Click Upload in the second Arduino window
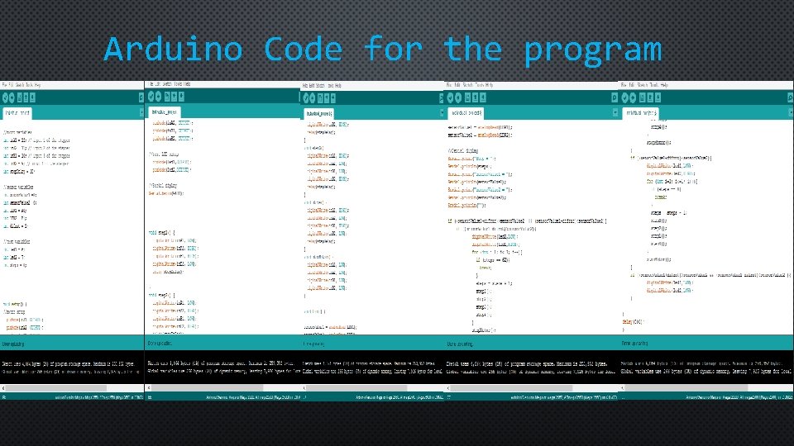794x446 pixels. (158, 96)
